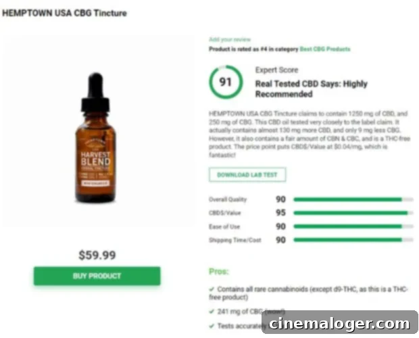Click the HEMPTOWN USA CBG Tincture title

click(x=64, y=13)
